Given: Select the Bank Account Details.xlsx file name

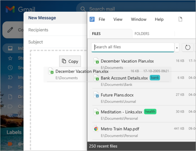Looking at the screenshot, I should point(124,78).
